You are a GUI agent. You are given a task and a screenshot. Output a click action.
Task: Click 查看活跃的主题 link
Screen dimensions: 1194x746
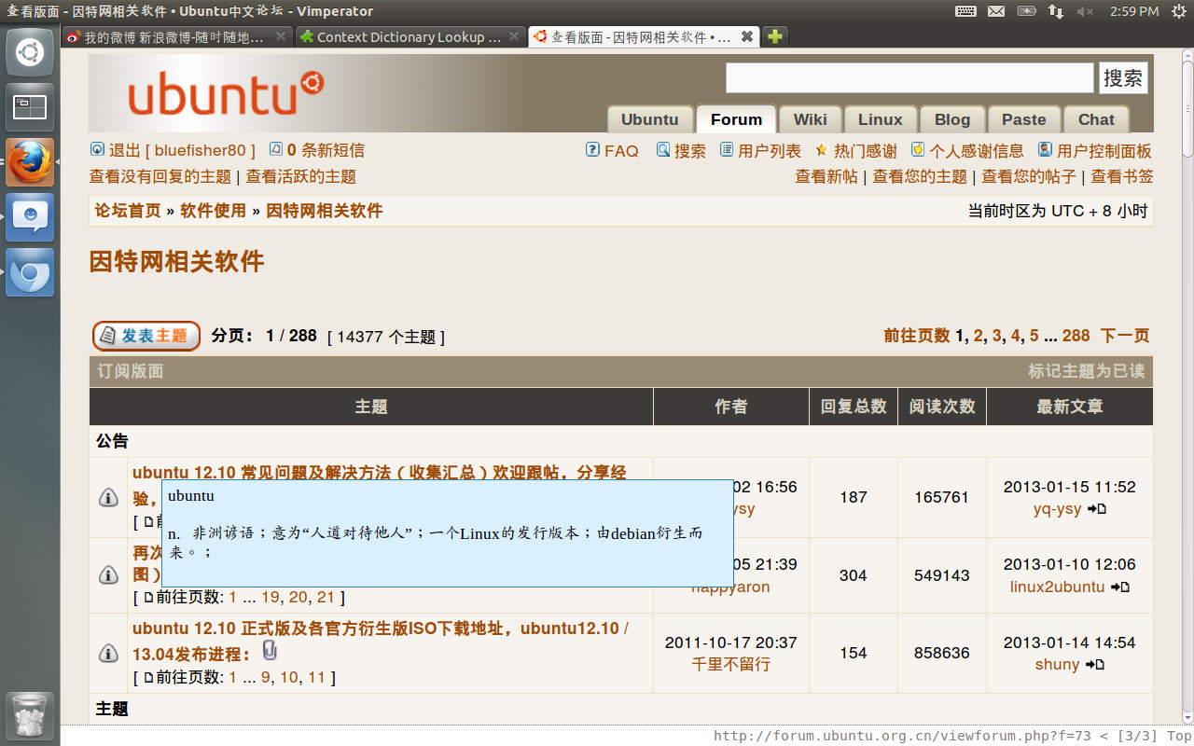(x=300, y=176)
